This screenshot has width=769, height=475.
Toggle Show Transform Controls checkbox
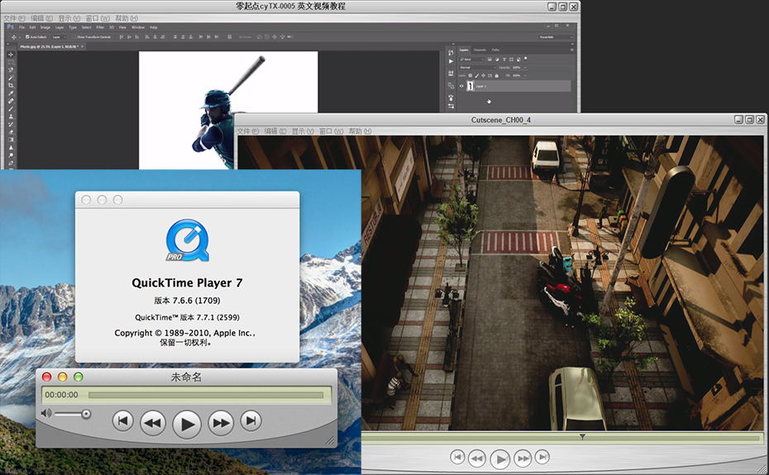point(74,37)
